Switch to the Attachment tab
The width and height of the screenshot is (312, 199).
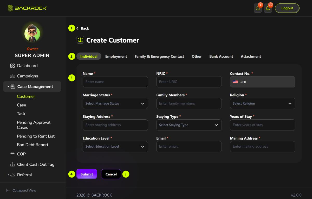251,56
